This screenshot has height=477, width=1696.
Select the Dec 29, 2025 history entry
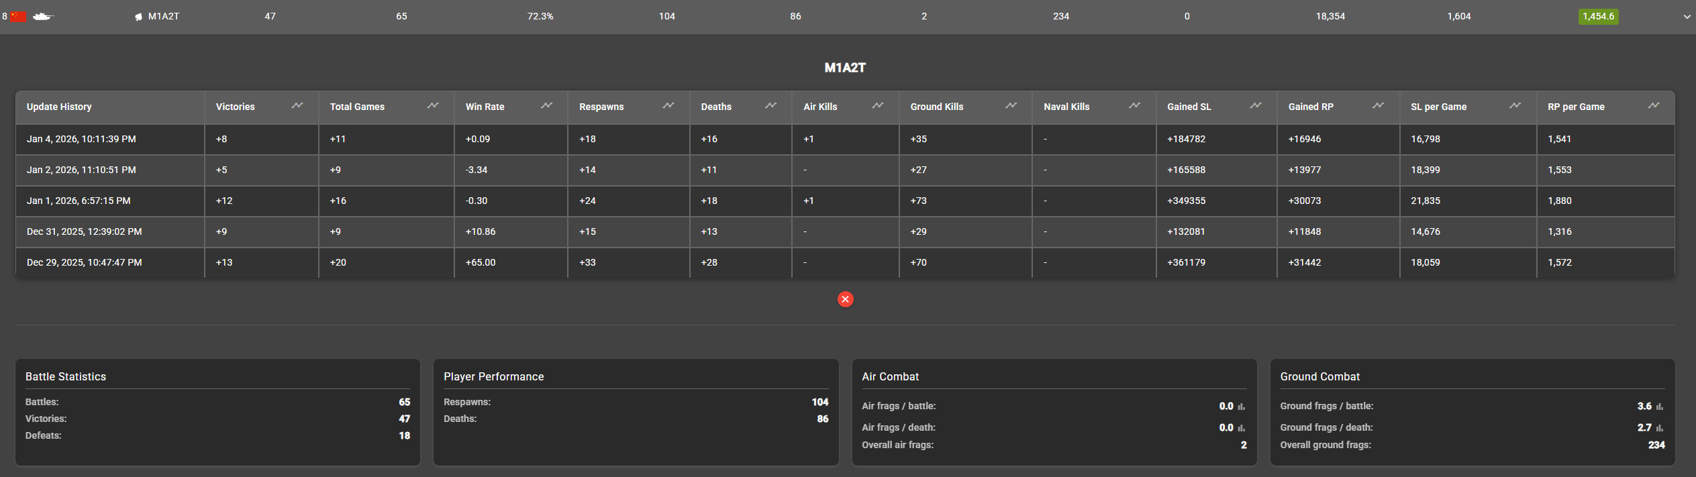tap(84, 262)
